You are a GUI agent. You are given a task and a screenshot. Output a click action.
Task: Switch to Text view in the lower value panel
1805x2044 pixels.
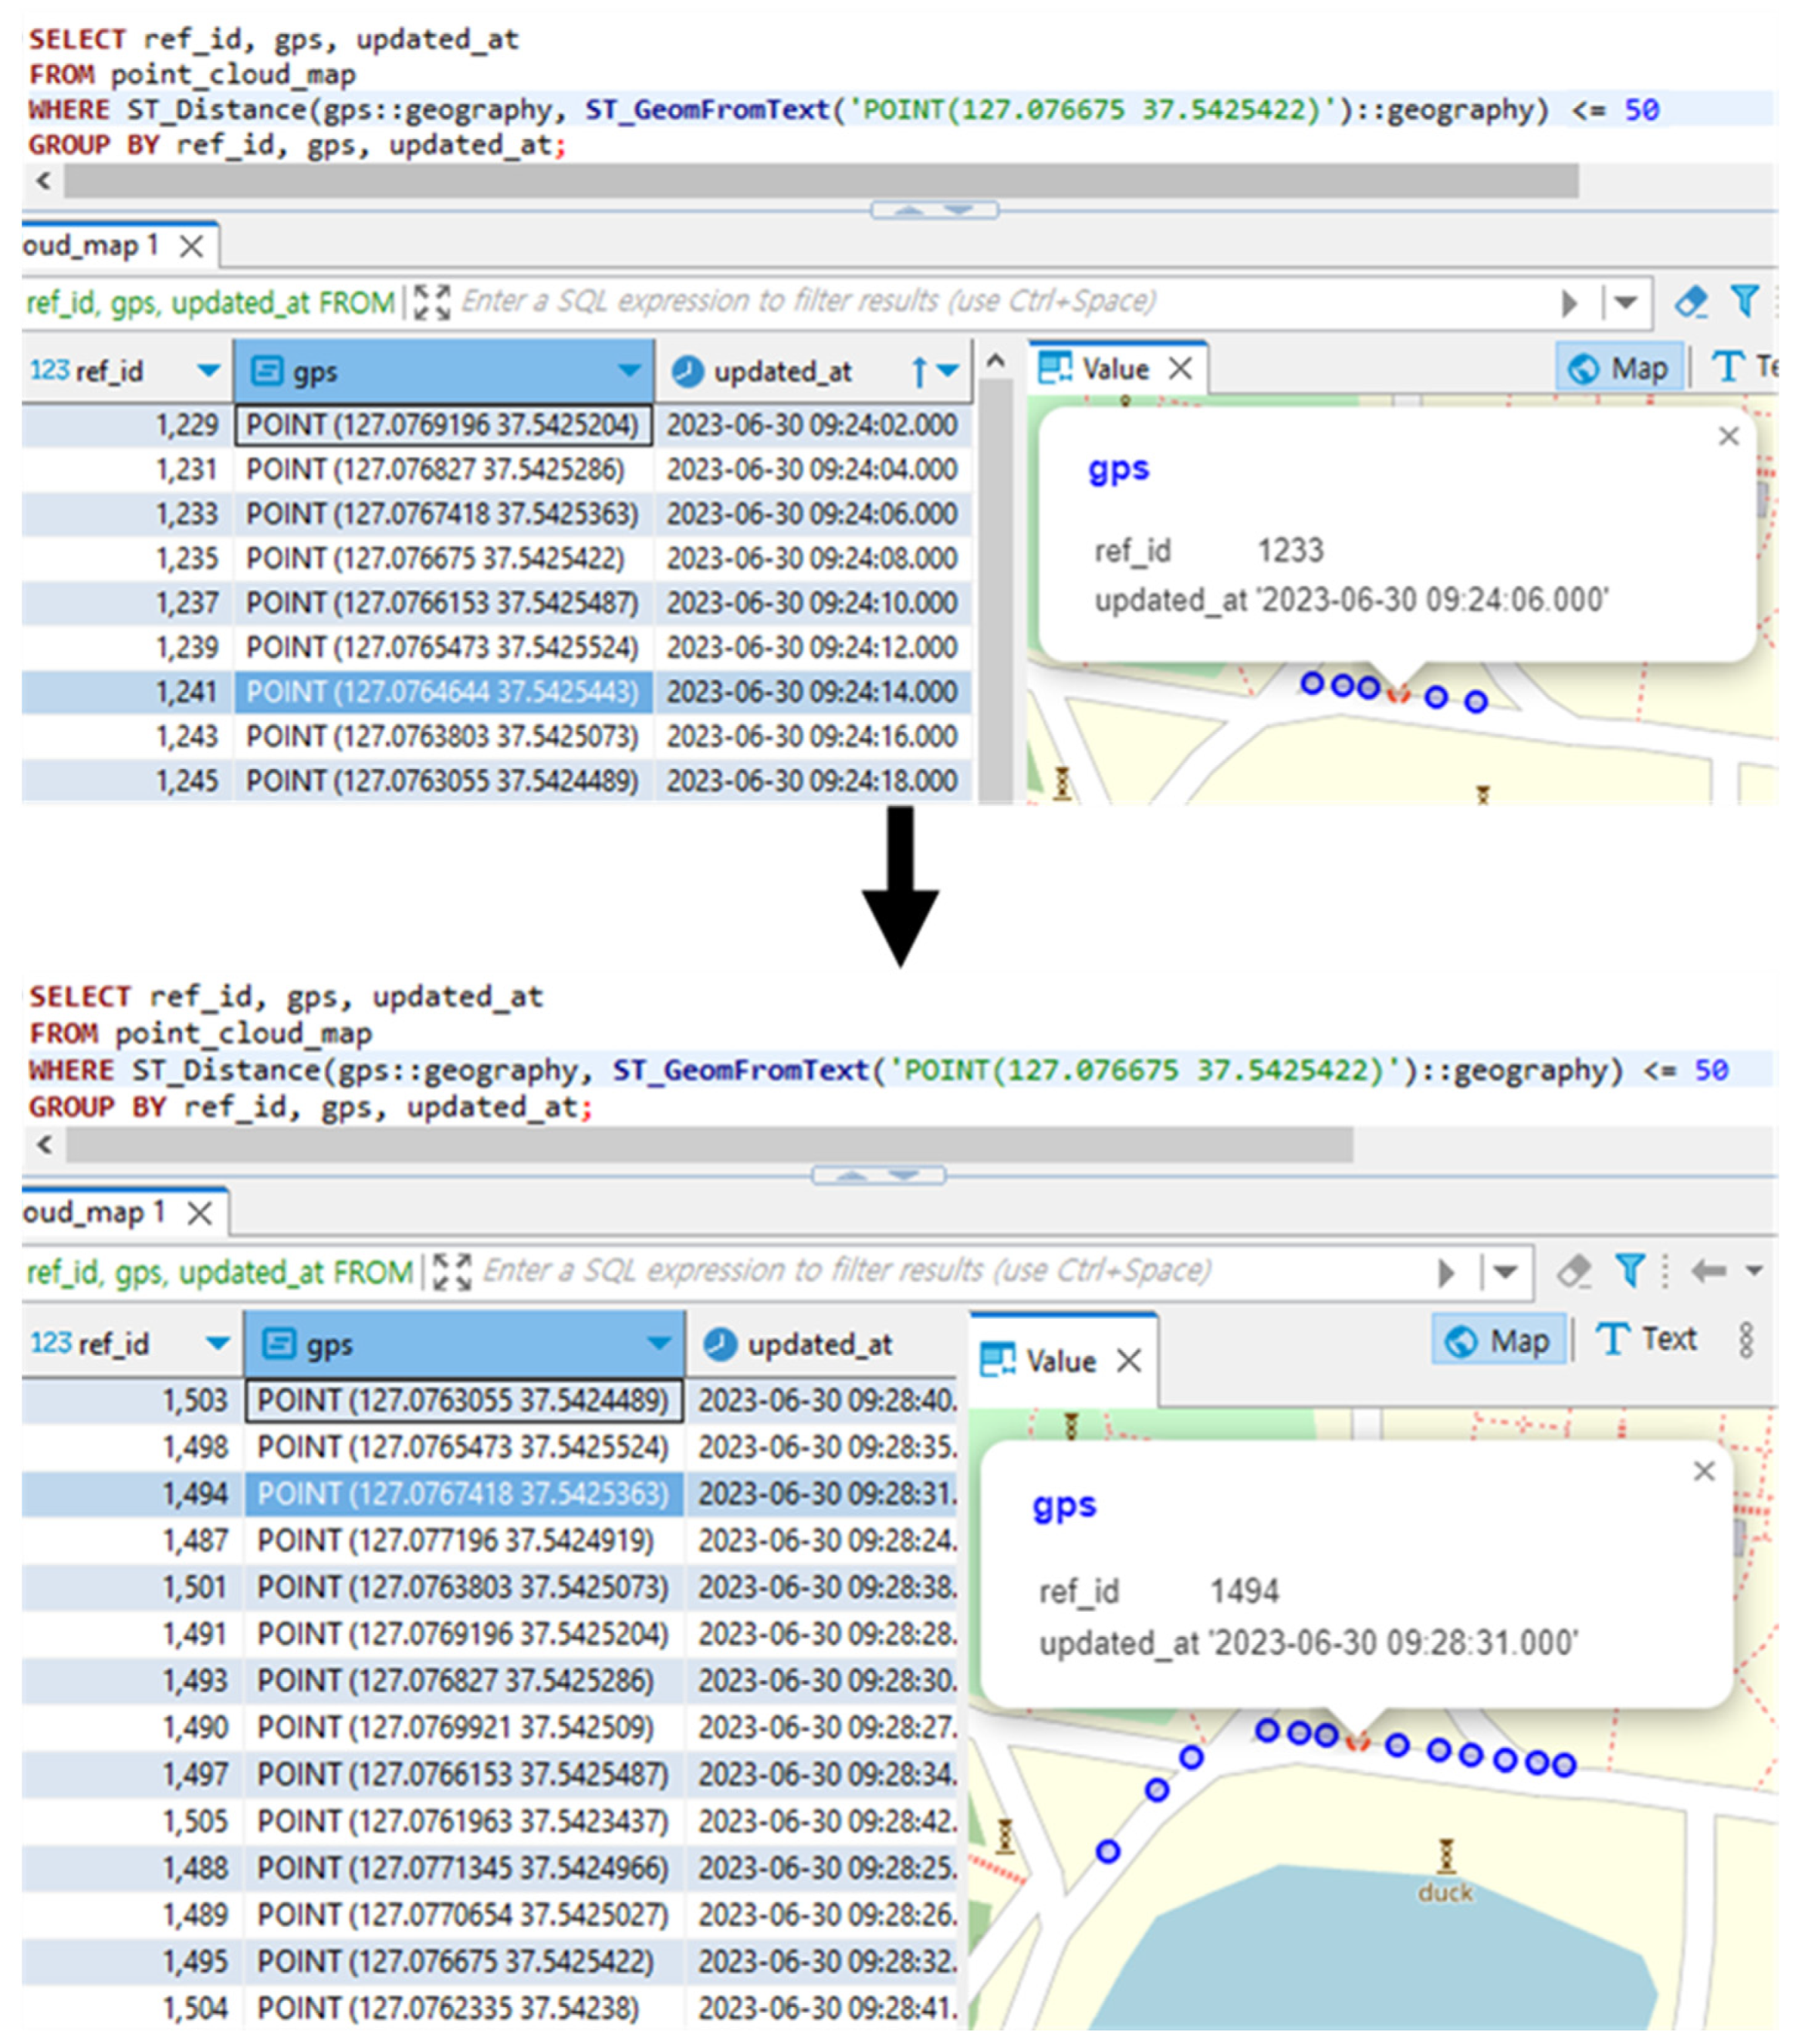[1646, 1340]
